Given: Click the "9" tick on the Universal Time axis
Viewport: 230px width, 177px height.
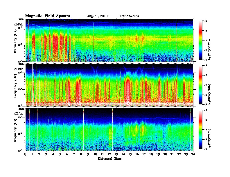Looking at the screenshot, I should (88, 154).
